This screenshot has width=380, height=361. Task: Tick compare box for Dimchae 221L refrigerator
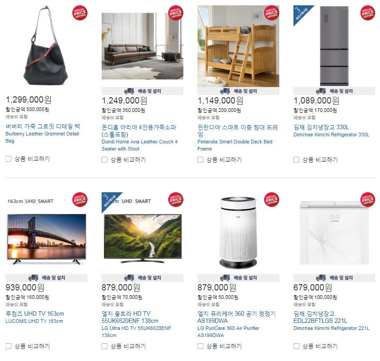click(296, 346)
